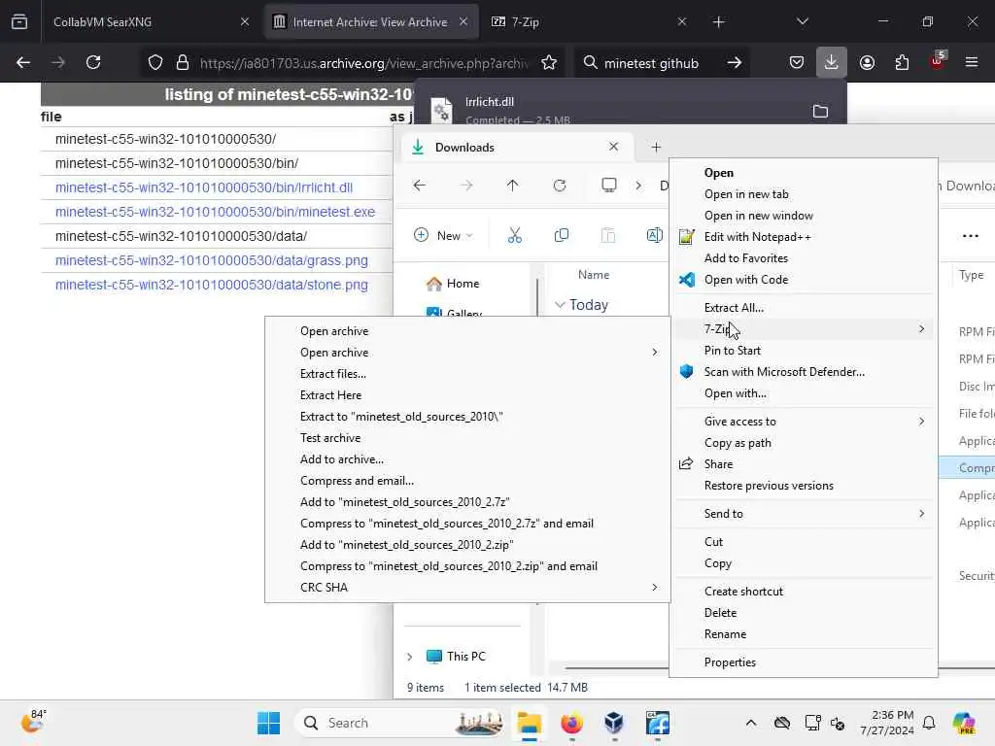995x746 pixels.
Task: Select Test archive option
Action: (x=330, y=438)
